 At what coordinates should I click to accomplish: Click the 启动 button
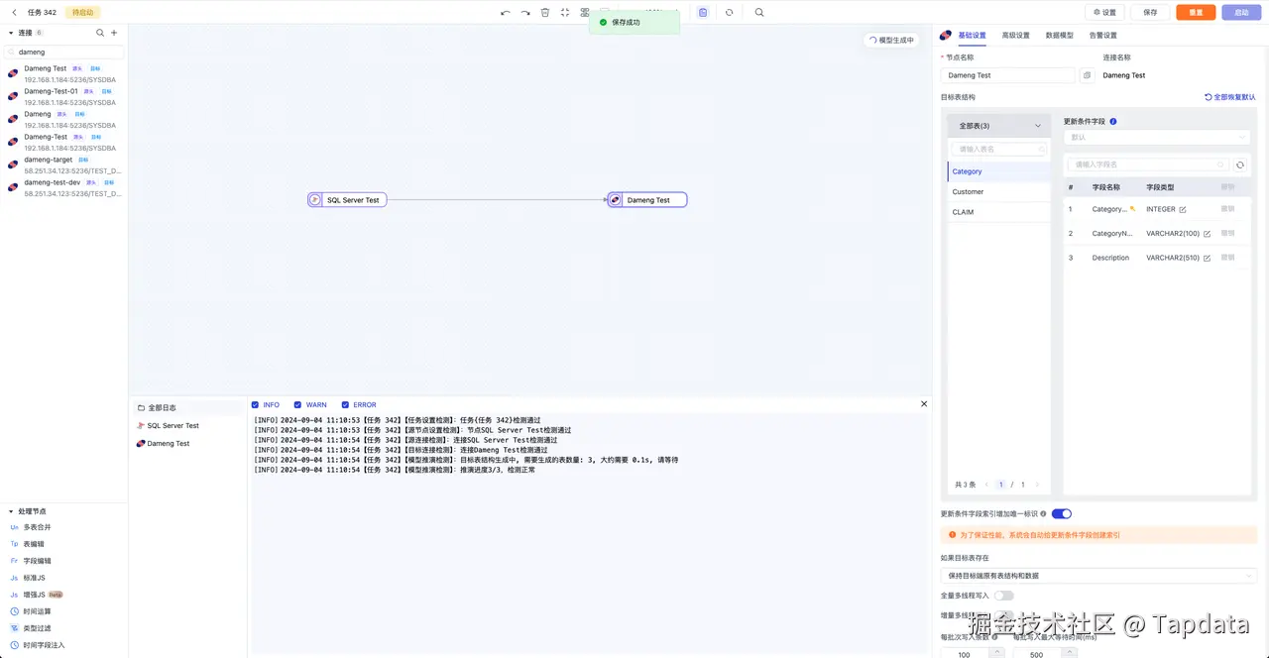[1241, 13]
